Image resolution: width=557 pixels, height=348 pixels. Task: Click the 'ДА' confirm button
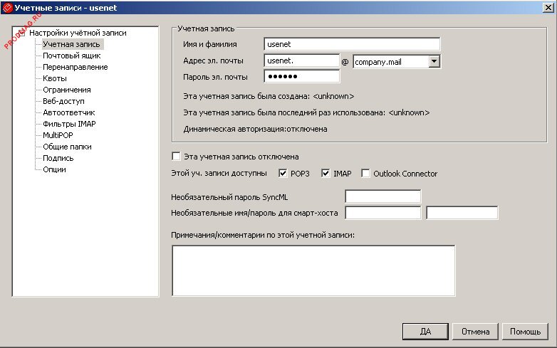coord(425,332)
